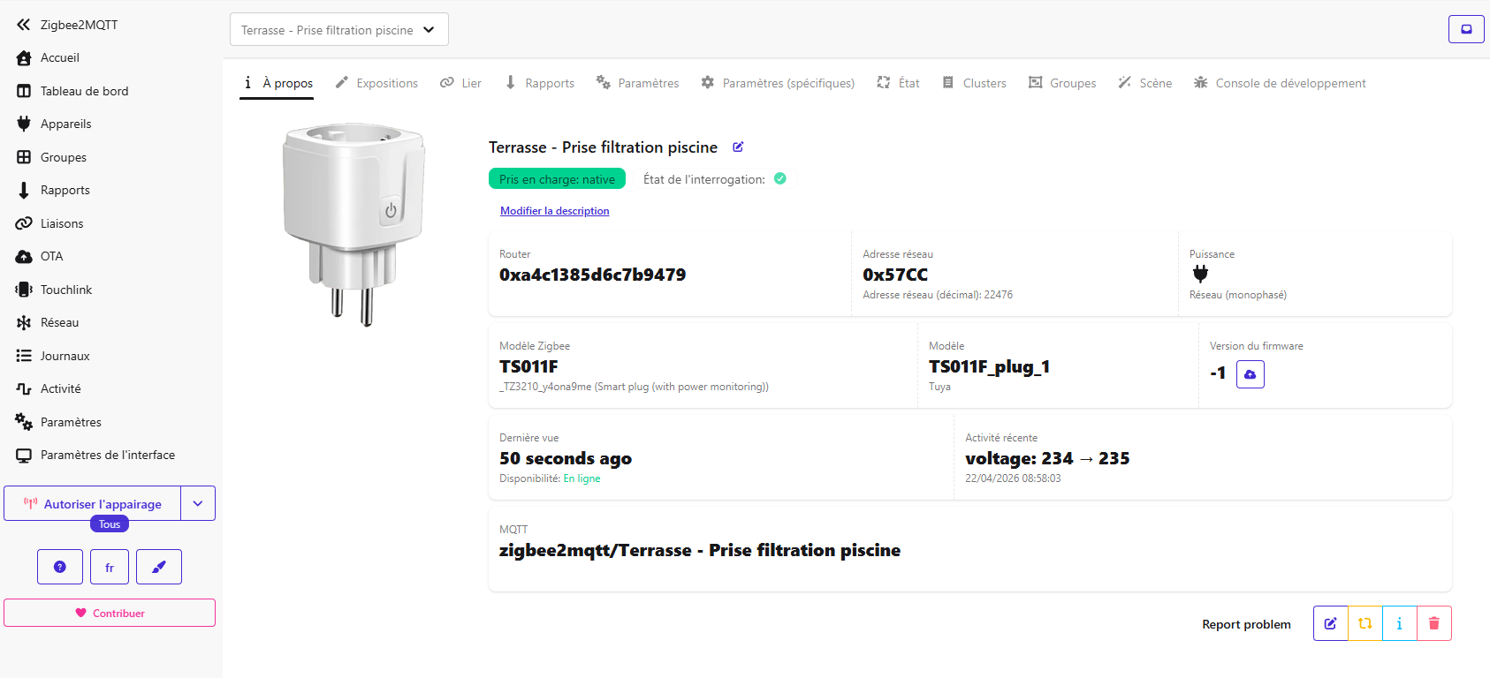Open the language selector fr button
The image size is (1490, 678).
(110, 567)
